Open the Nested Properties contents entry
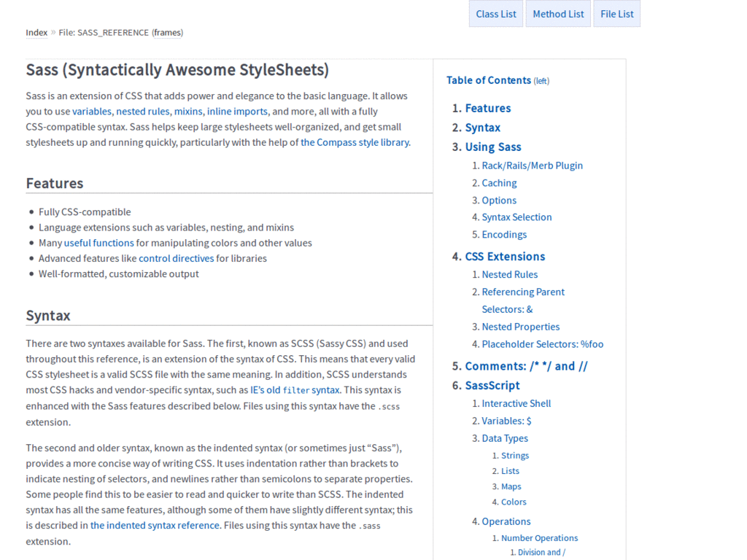 pos(520,327)
